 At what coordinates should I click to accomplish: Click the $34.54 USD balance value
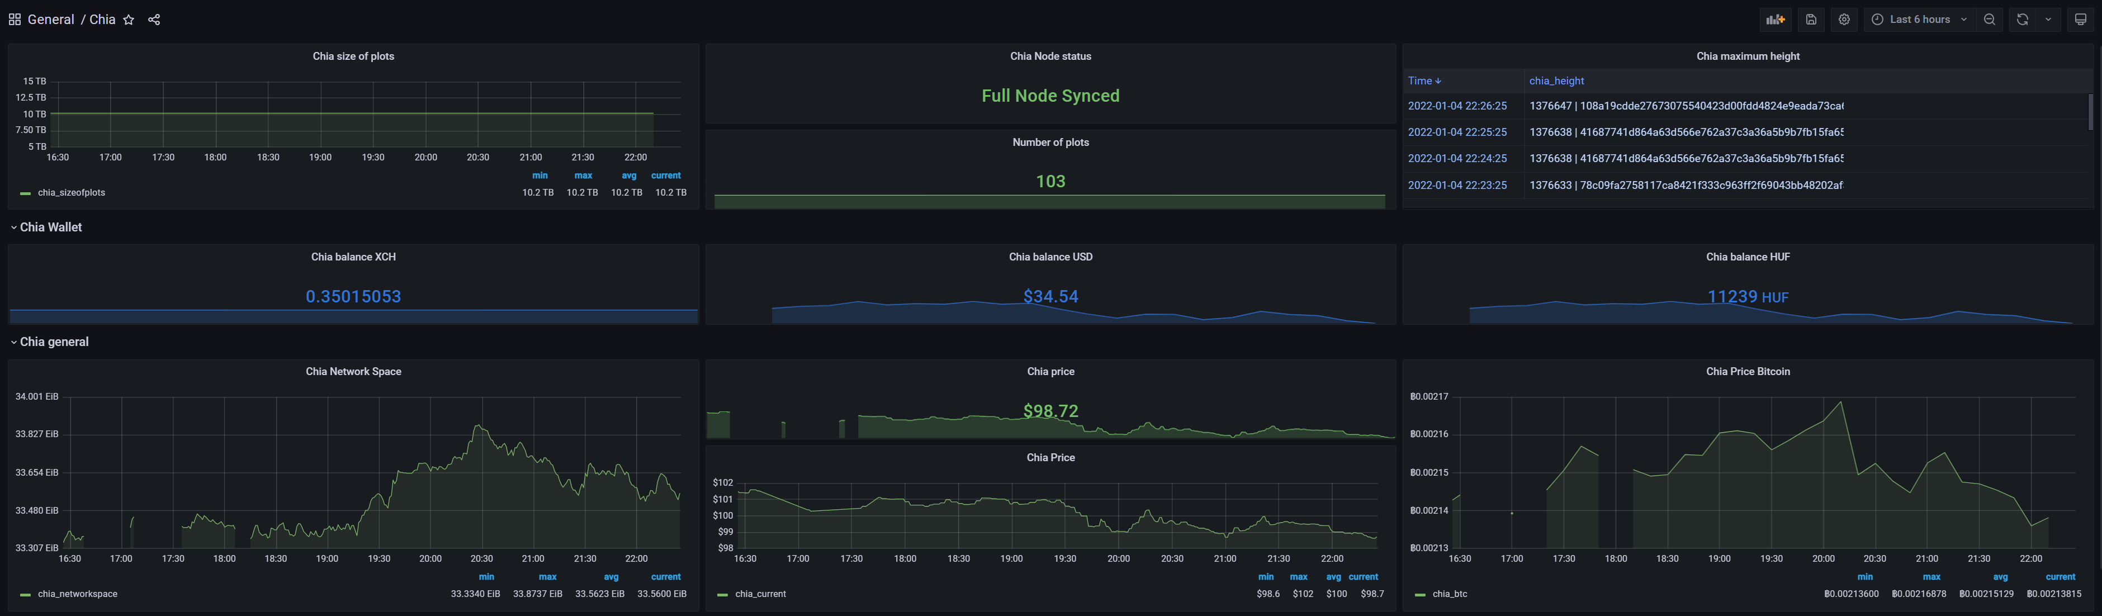point(1050,296)
